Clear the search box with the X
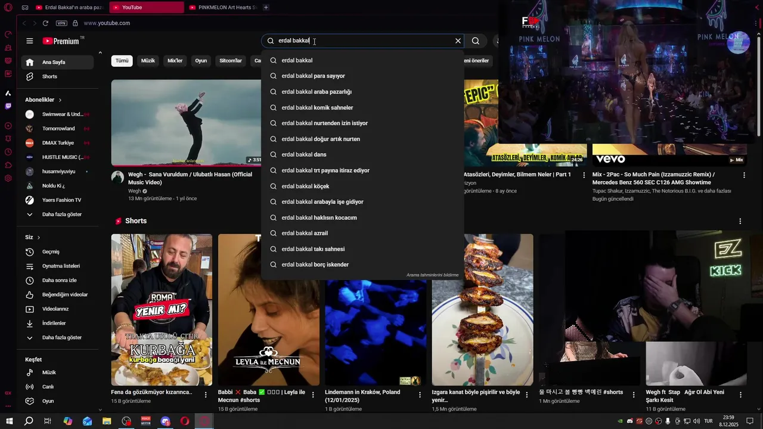The width and height of the screenshot is (763, 429). [x=458, y=41]
